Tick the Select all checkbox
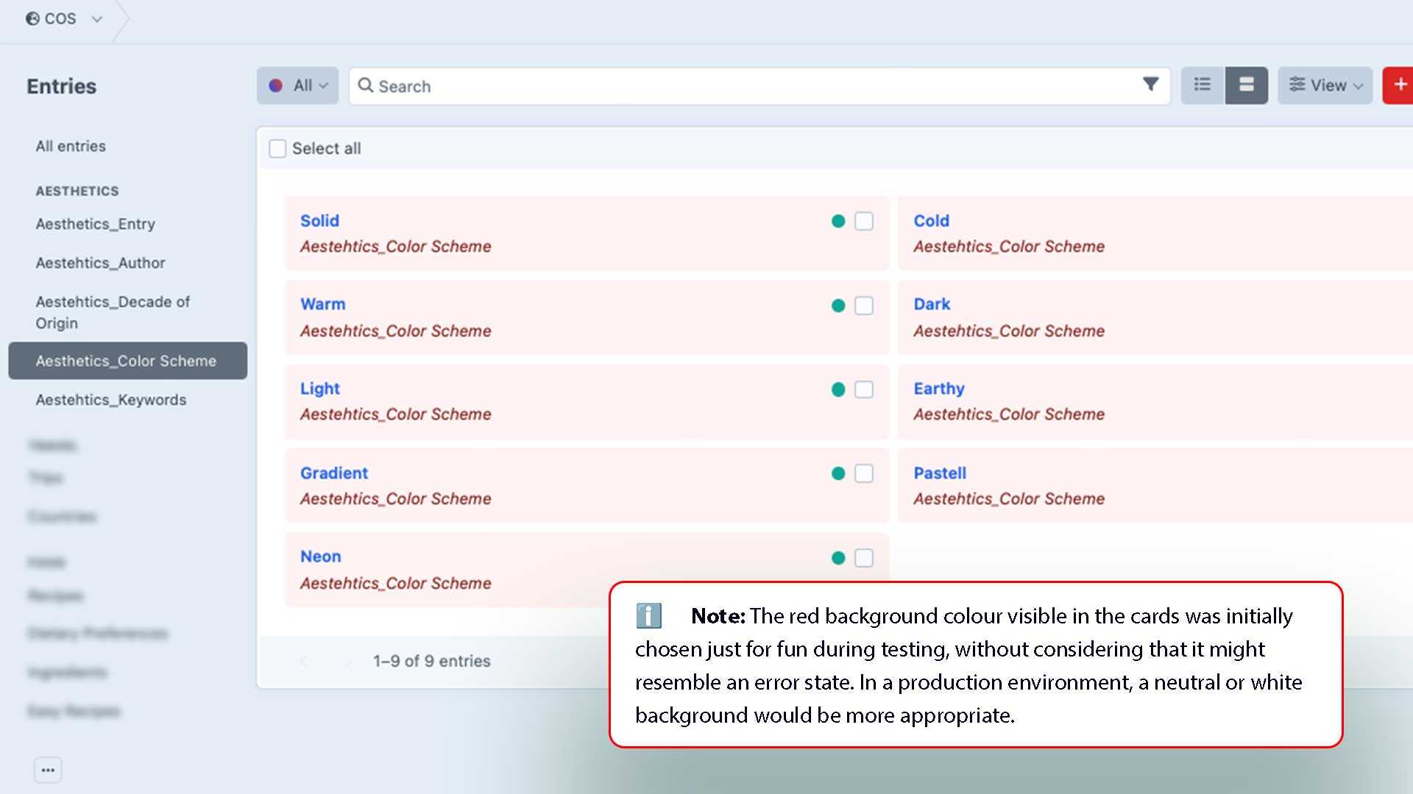Viewport: 1413px width, 794px height. pyautogui.click(x=277, y=149)
